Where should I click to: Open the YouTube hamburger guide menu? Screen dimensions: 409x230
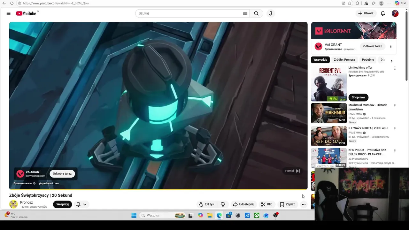9,13
